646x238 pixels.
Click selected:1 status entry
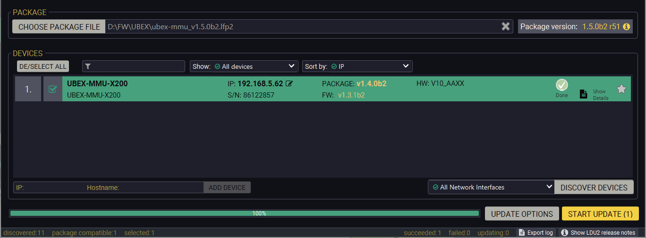[x=139, y=233]
